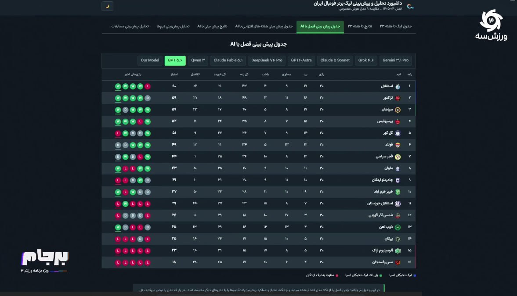Click the dashboard title داشبورد تحلیل و پیش‌بینی
This screenshot has height=296, width=517.
tap(358, 4)
